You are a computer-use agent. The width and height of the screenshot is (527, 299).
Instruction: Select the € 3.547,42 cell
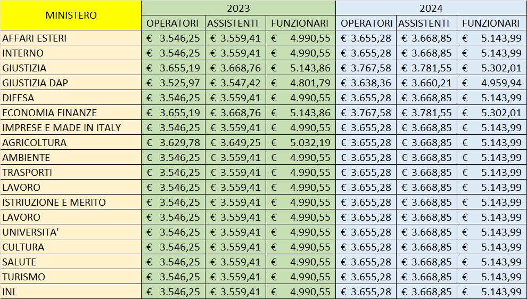coord(235,83)
